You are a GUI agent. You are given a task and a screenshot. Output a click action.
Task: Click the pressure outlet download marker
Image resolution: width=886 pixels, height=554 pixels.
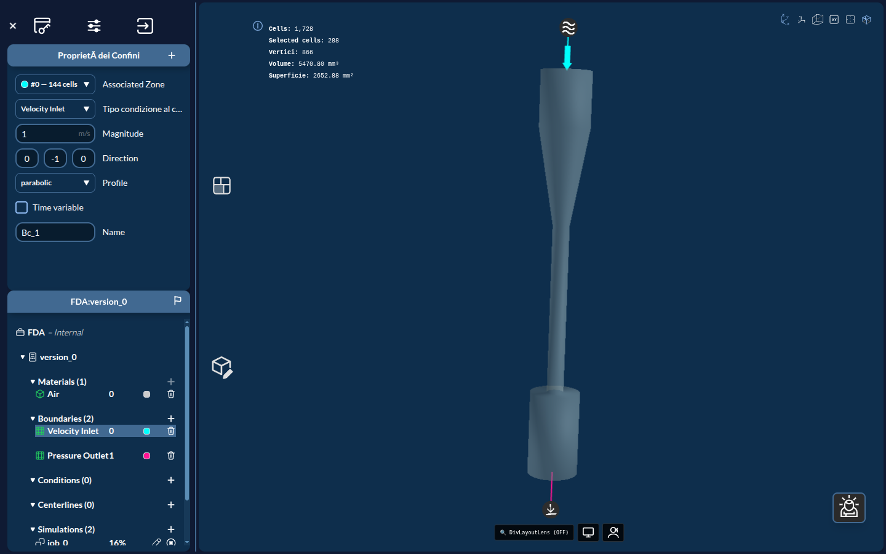click(551, 509)
